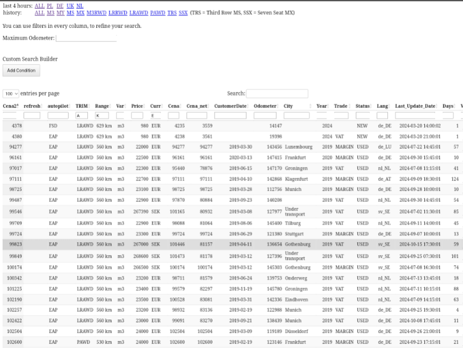
Task: Select the Düsseldorf city cell
Action: coord(297,331)
